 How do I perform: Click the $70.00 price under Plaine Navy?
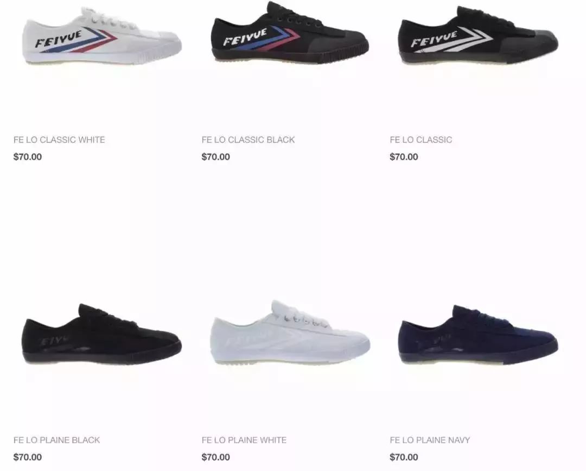pos(404,457)
